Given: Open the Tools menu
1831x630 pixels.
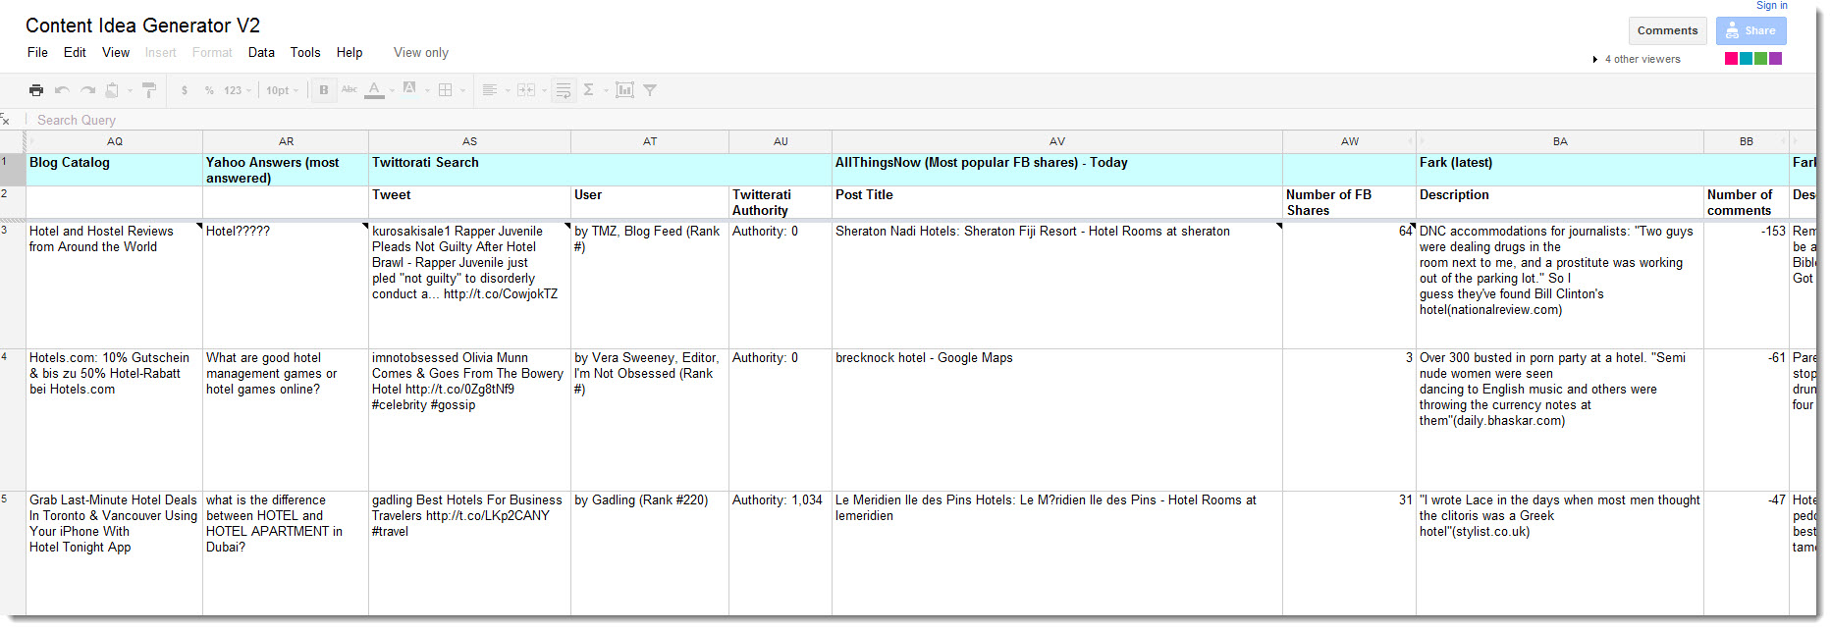Looking at the screenshot, I should pos(305,53).
